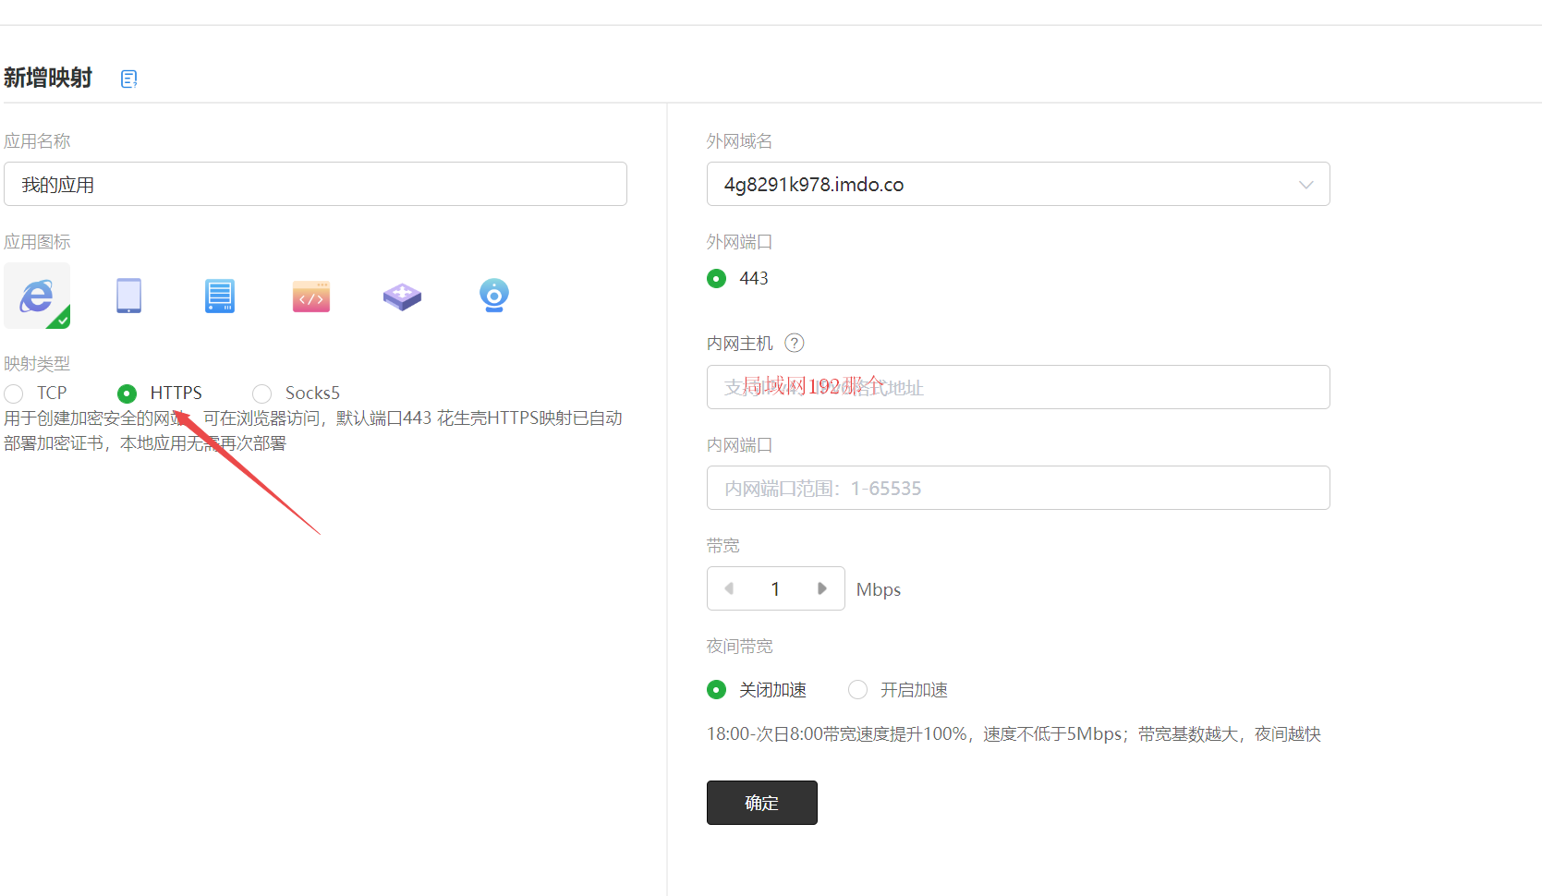
Task: Click the 应用名称 label
Action: pyautogui.click(x=37, y=141)
